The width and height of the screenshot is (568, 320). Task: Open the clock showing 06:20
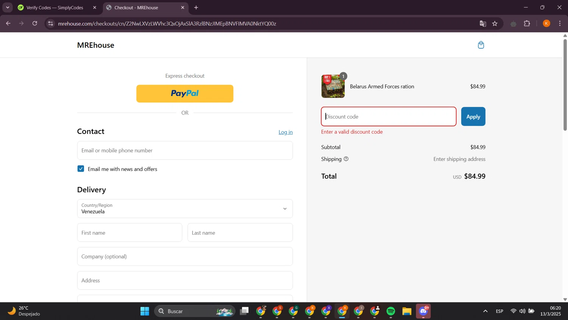550,311
